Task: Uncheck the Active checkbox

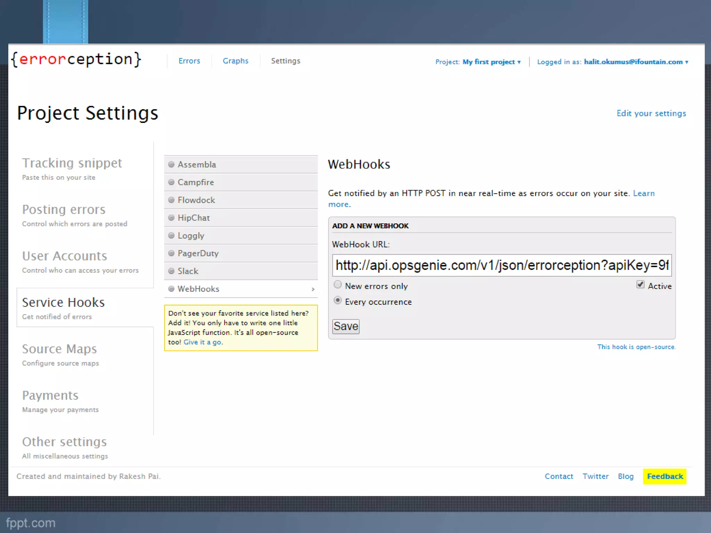Action: pos(640,285)
